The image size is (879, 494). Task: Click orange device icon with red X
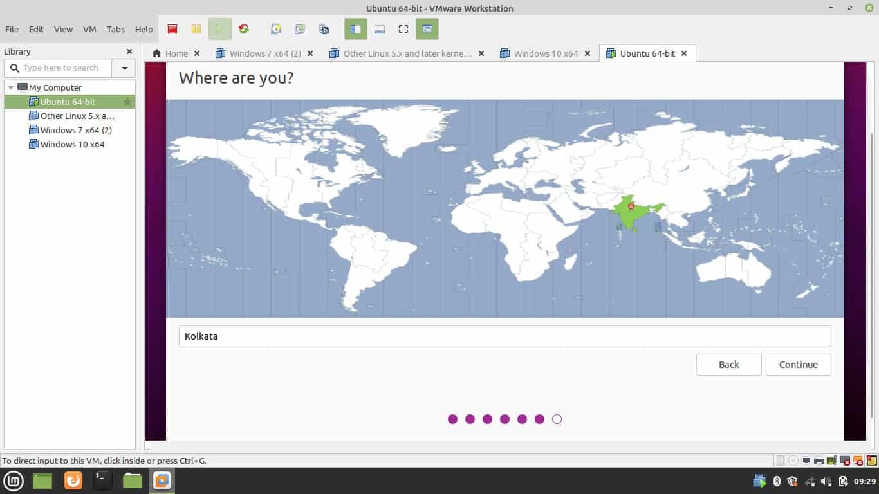point(858,461)
